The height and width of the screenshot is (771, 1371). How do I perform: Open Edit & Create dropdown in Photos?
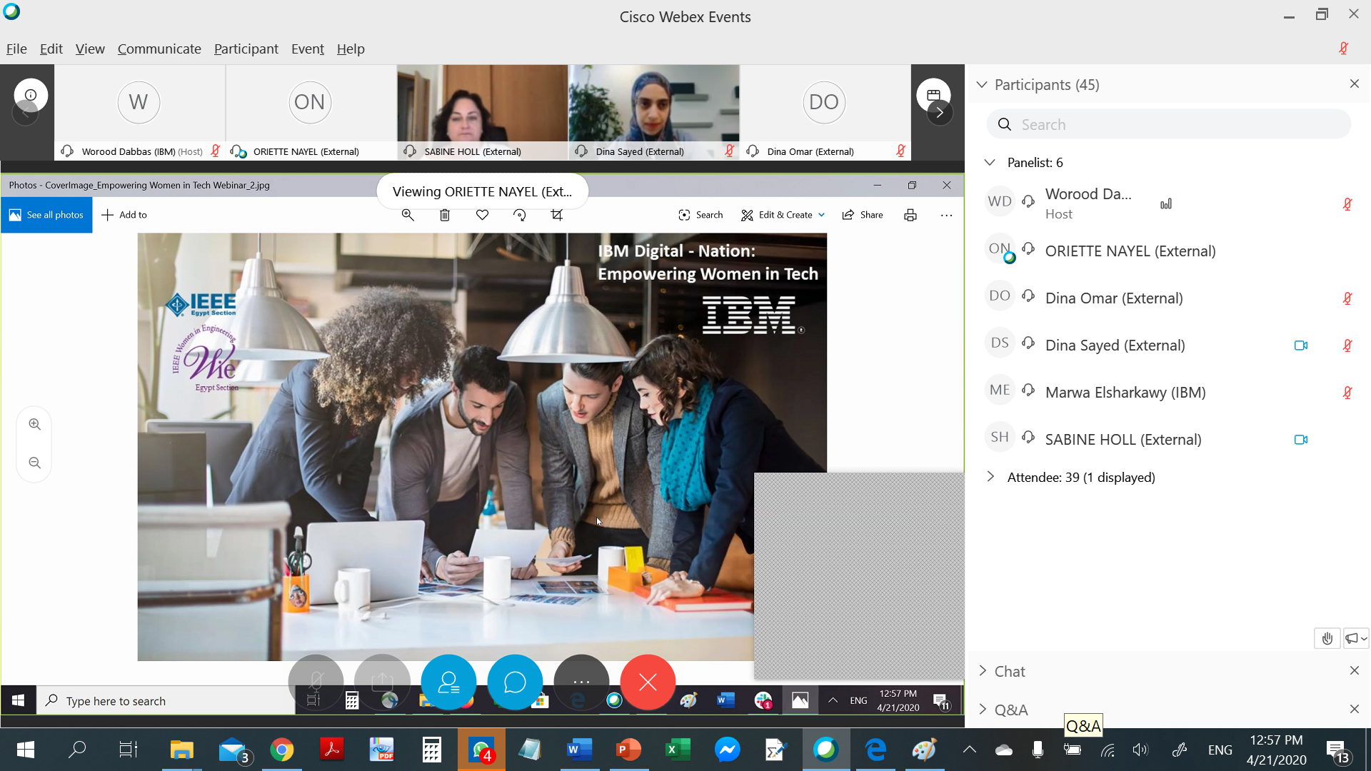pos(783,215)
